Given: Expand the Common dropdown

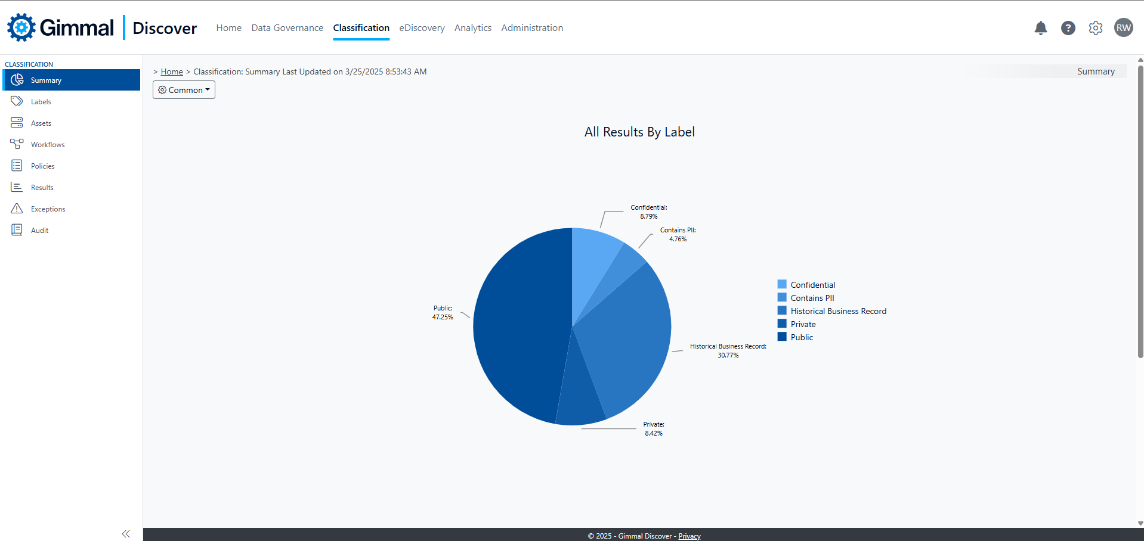Looking at the screenshot, I should click(184, 90).
